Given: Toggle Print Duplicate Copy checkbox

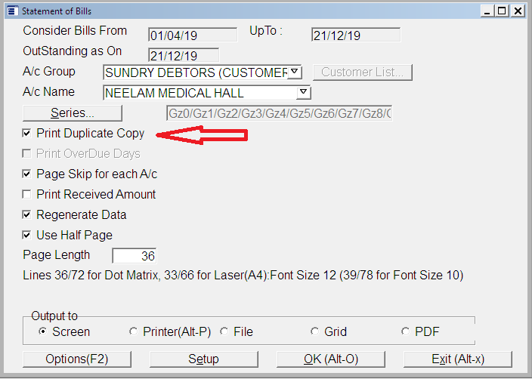Looking at the screenshot, I should 26,133.
